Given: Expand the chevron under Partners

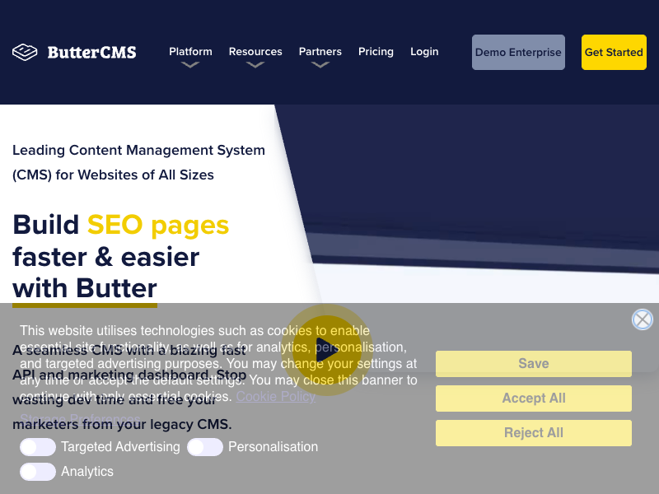Looking at the screenshot, I should (320, 65).
